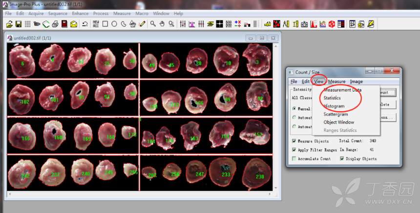This screenshot has height=213, width=420.
Task: Enable the Accumulate Count checkbox
Action: (x=294, y=159)
